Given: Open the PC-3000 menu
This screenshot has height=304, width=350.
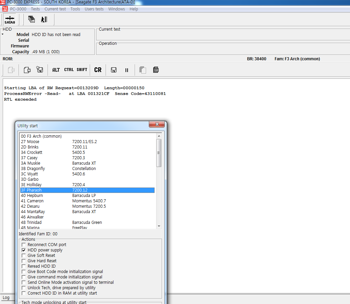Looking at the screenshot, I should [18, 9].
